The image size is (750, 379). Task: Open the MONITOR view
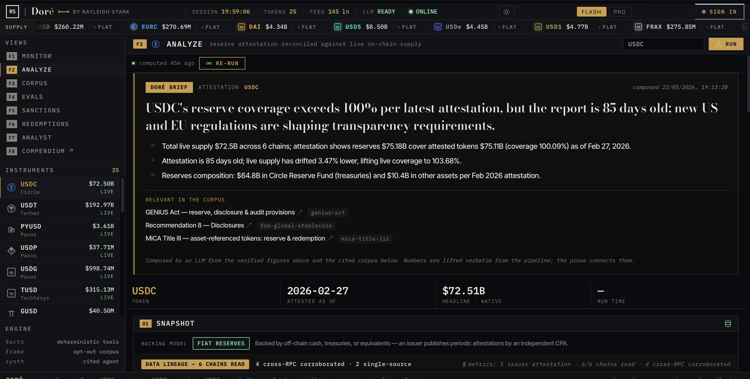[x=37, y=56]
